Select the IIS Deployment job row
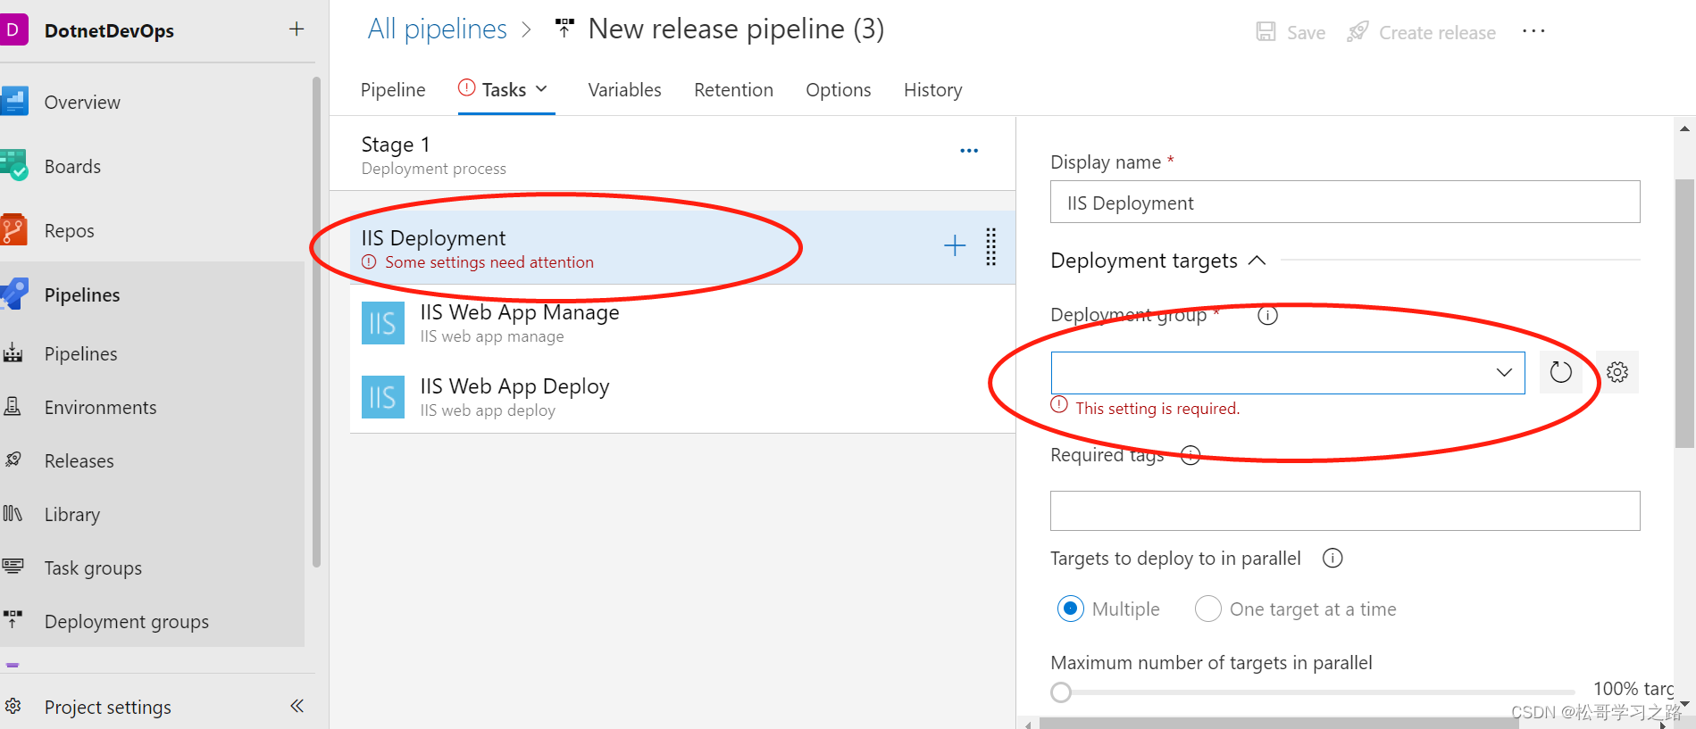The width and height of the screenshot is (1696, 729). pos(682,247)
